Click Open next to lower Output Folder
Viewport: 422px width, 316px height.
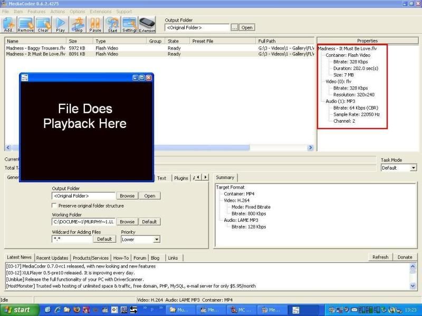pos(150,196)
